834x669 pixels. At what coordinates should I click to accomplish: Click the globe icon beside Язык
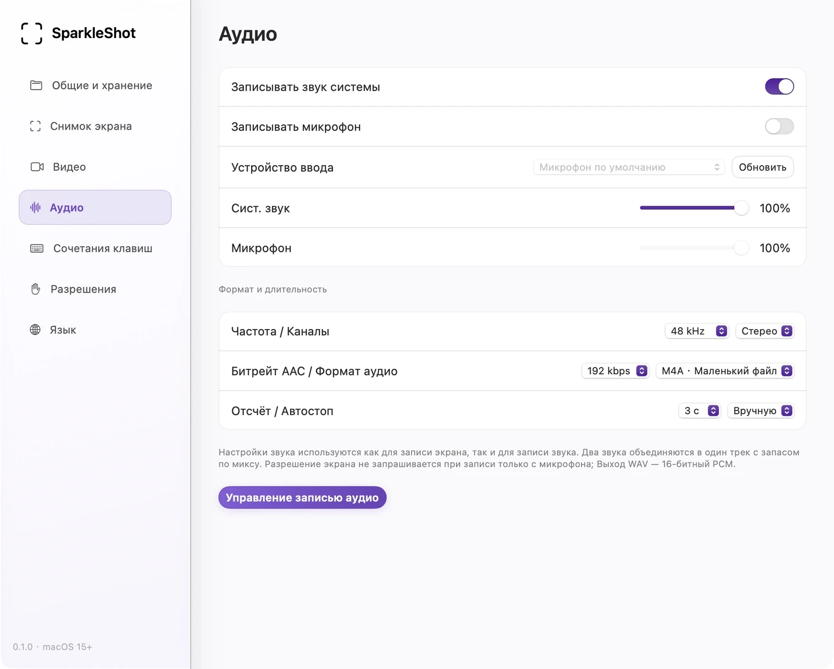coord(35,330)
